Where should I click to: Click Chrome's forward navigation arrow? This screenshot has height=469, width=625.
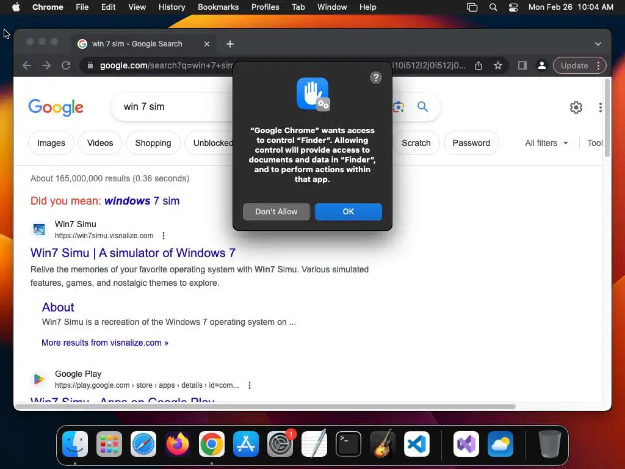[46, 65]
